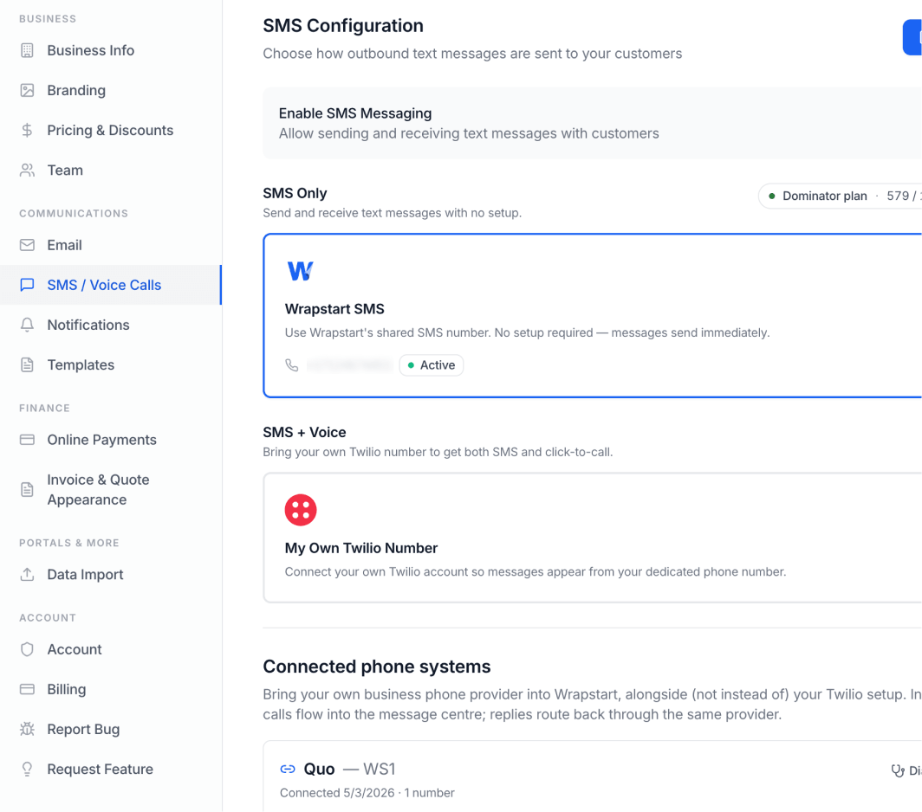Click the red Twilio logo
This screenshot has height=812, width=922.
point(301,510)
